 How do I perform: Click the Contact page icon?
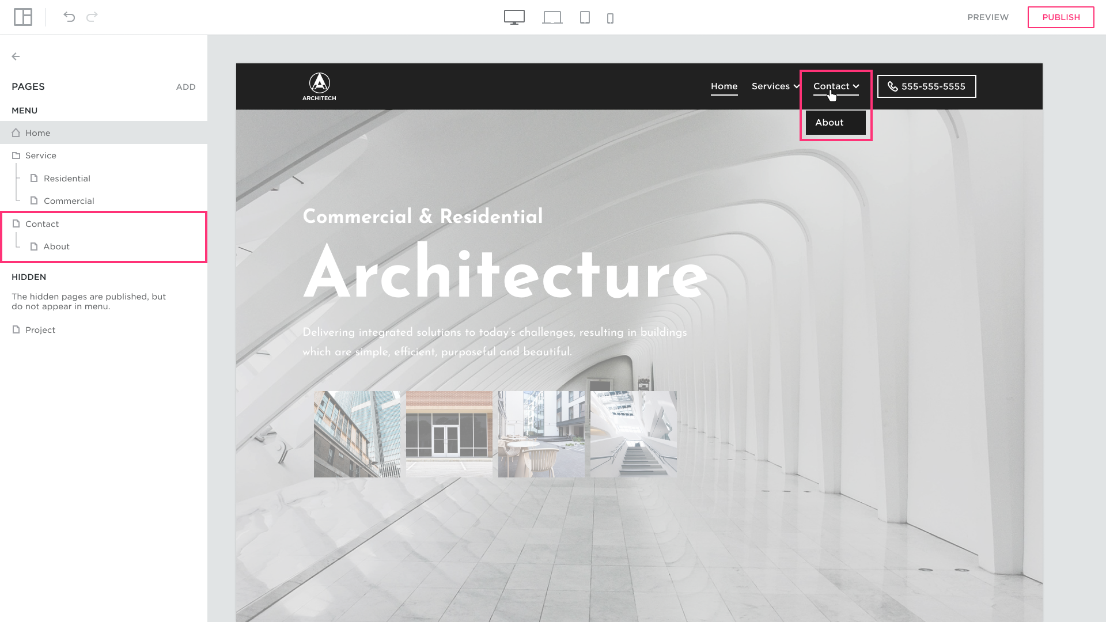coord(16,223)
